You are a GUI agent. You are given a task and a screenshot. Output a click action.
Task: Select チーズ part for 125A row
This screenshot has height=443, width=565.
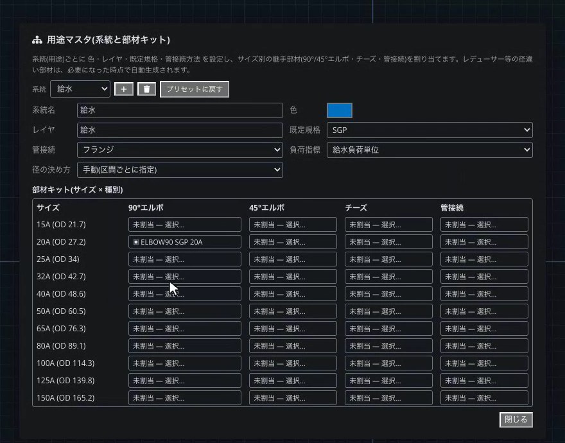tap(388, 380)
